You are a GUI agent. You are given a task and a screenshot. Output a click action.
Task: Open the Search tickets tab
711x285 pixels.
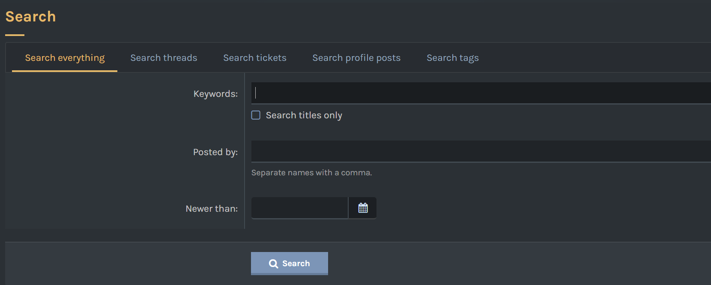pyautogui.click(x=255, y=58)
